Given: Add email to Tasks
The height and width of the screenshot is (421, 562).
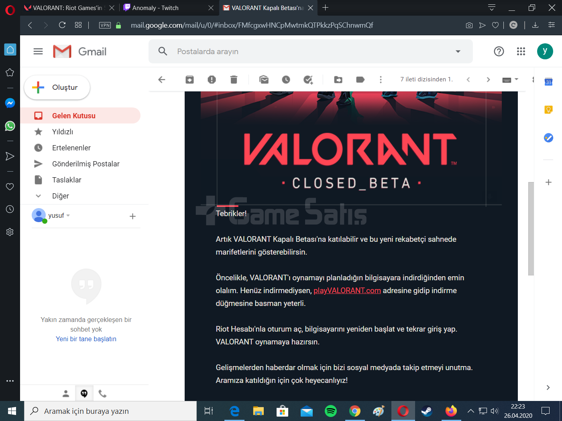Looking at the screenshot, I should [308, 79].
